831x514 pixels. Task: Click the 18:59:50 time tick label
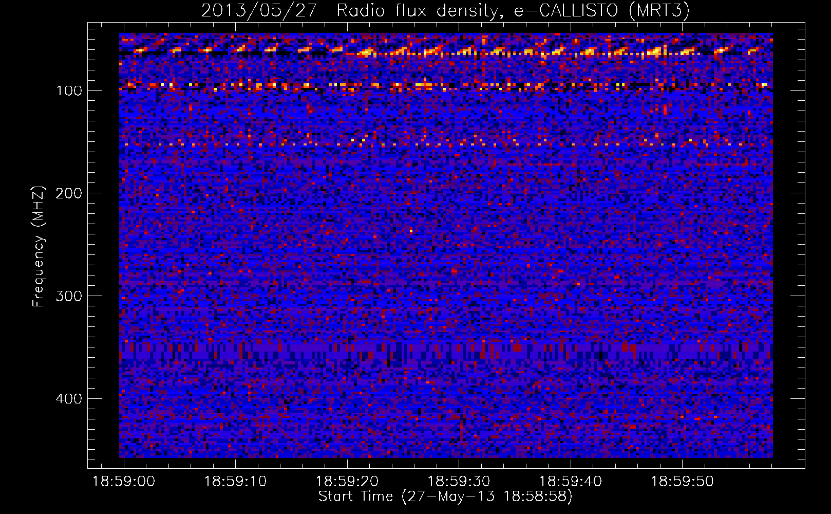[682, 482]
